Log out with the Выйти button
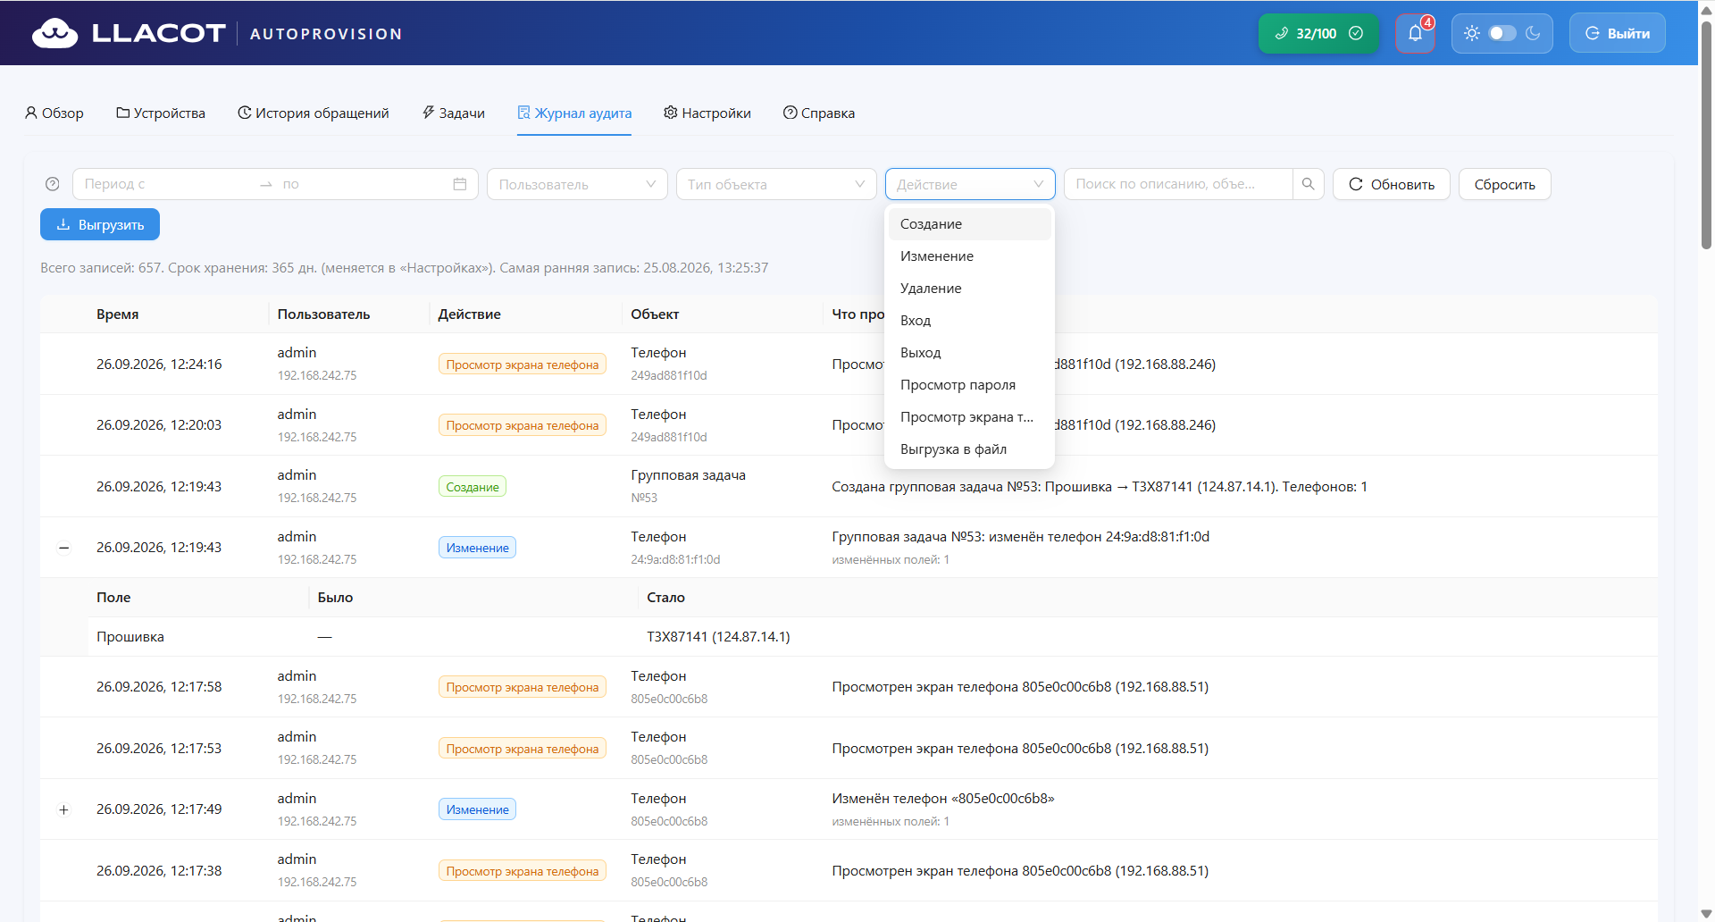 pos(1618,33)
